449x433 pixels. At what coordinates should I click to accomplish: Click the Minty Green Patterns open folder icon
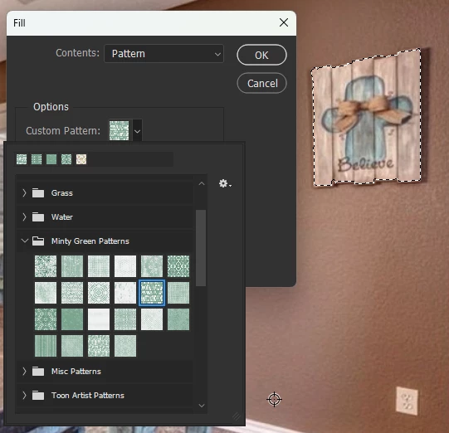[38, 241]
